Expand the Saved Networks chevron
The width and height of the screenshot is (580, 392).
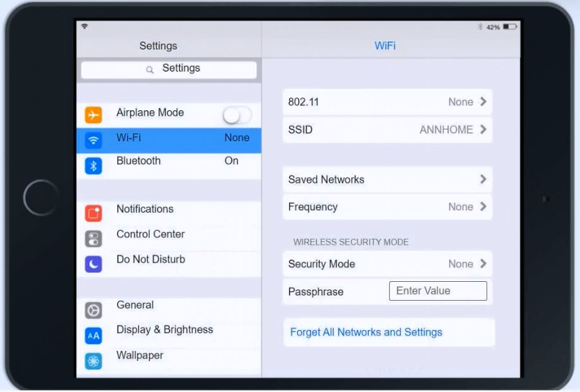point(483,179)
